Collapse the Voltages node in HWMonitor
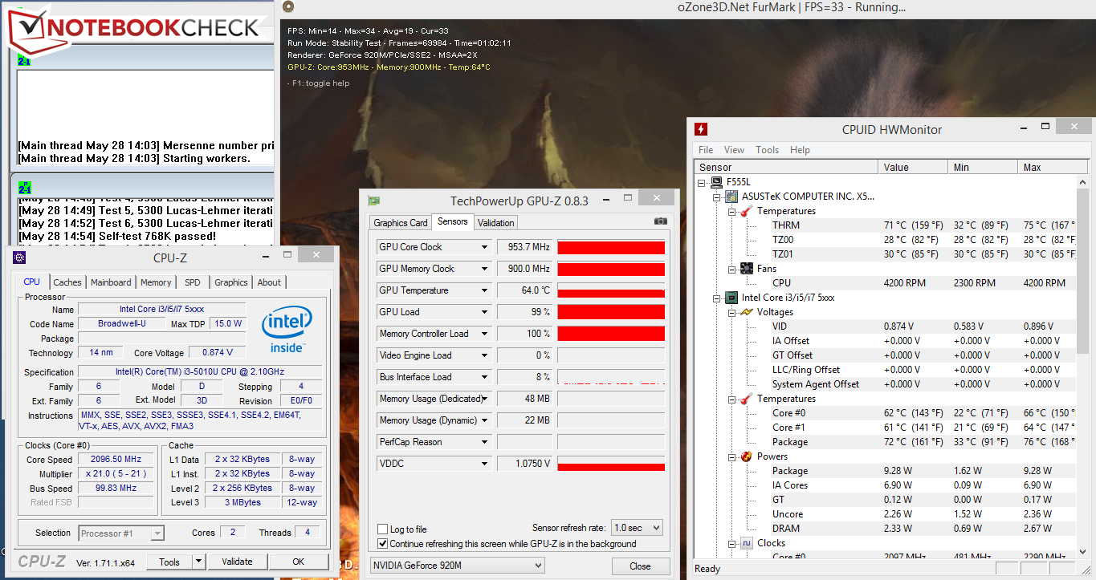Screen dimensions: 1096x580 (731, 312)
